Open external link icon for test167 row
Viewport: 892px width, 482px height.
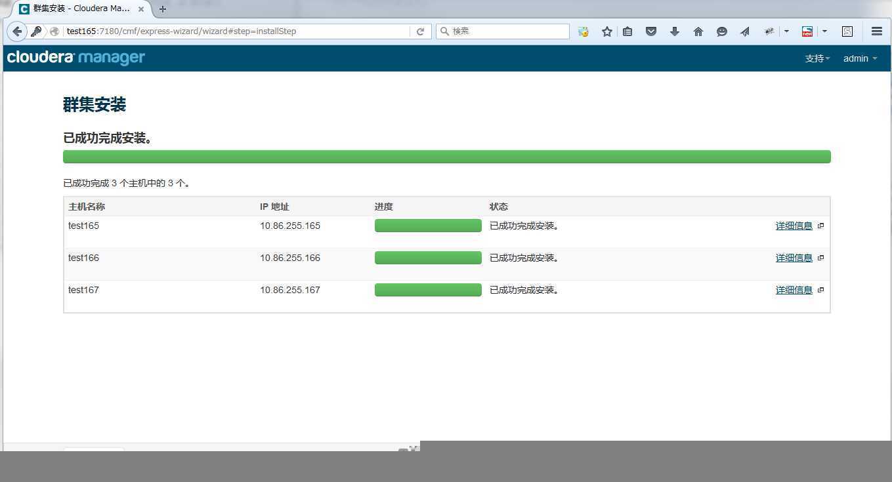[x=820, y=290]
